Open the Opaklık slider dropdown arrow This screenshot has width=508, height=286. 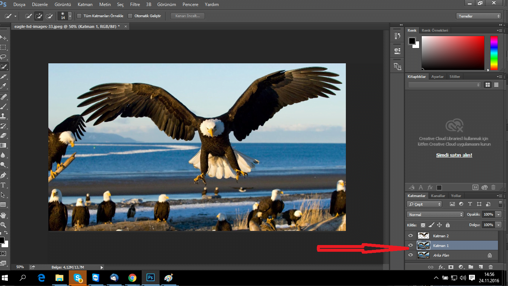pos(498,214)
